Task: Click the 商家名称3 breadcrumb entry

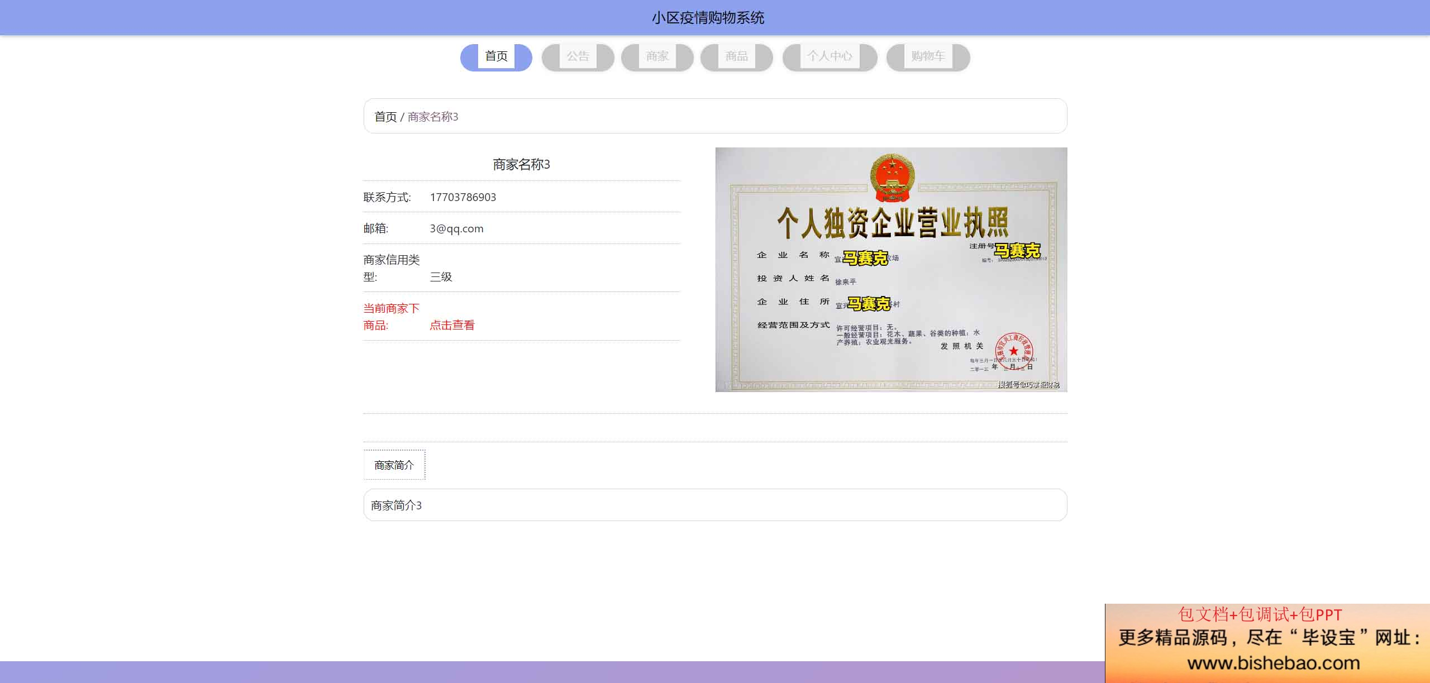Action: [x=433, y=117]
